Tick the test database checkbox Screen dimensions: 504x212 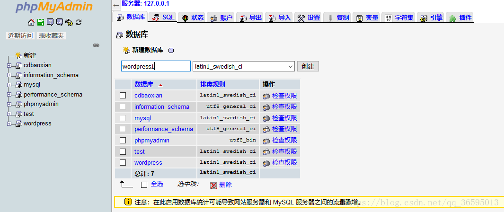[123, 151]
